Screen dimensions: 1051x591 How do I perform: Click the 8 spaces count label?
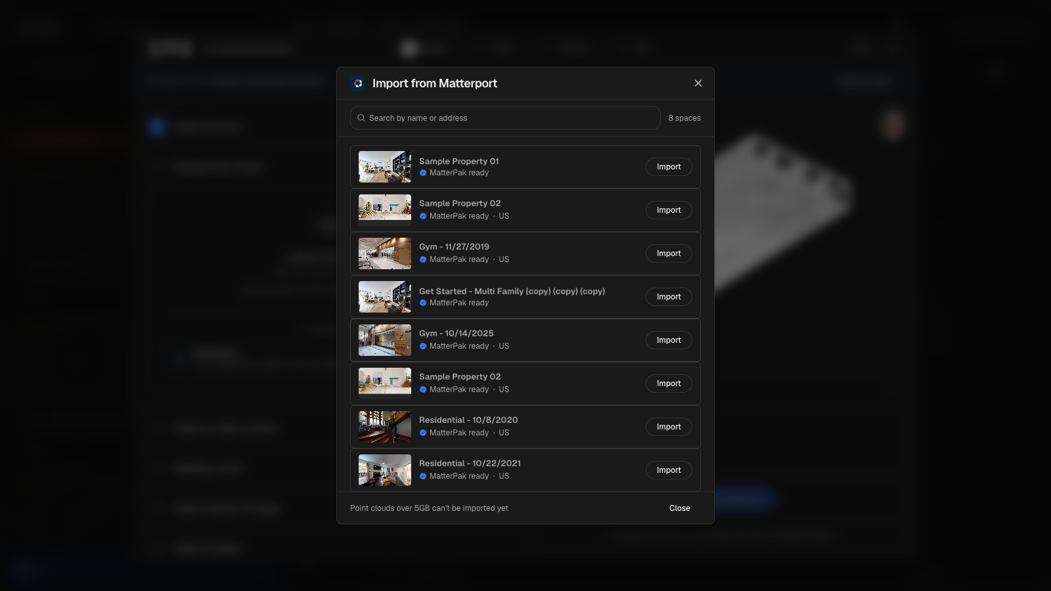tap(684, 118)
